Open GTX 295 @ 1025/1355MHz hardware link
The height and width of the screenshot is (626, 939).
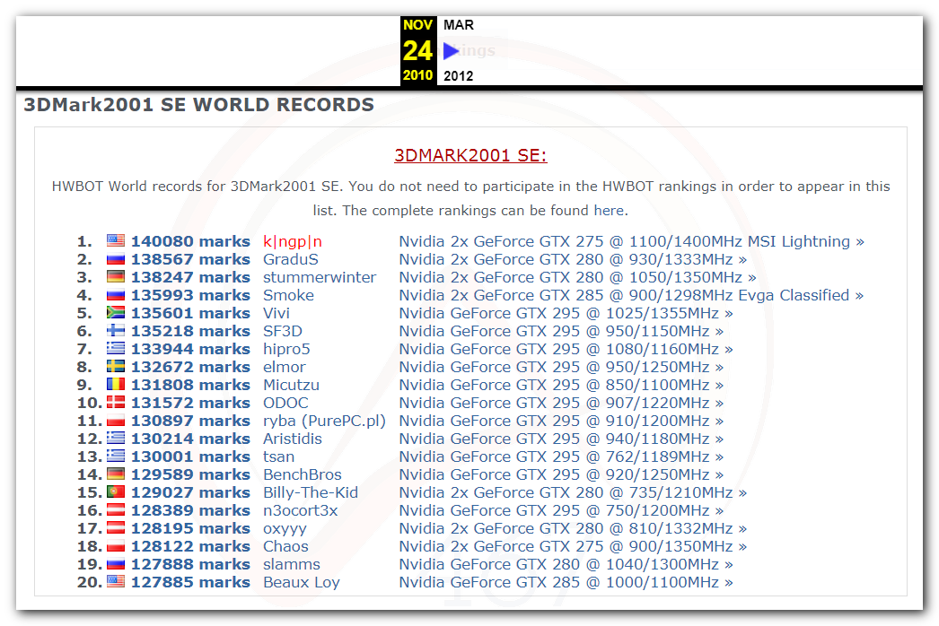pyautogui.click(x=566, y=313)
